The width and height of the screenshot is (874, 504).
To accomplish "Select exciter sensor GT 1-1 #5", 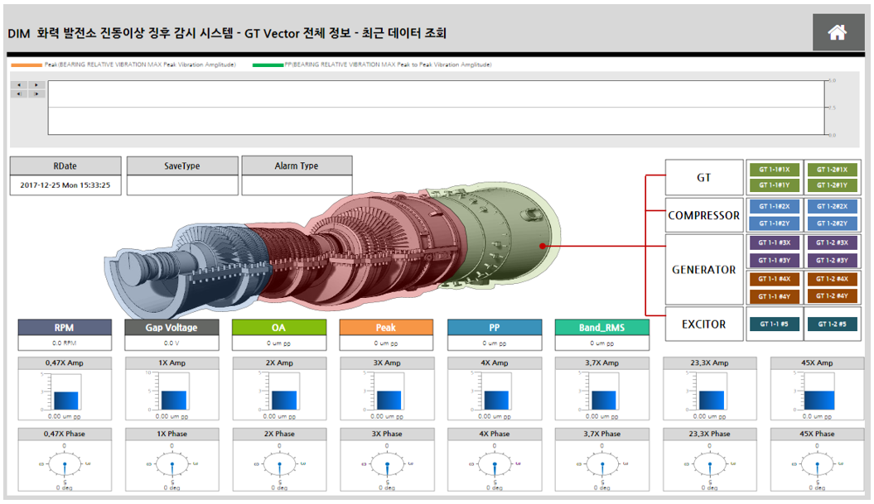I will pos(775,324).
